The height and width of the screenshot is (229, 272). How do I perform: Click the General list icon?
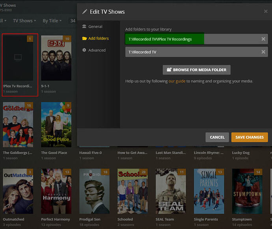click(x=84, y=26)
